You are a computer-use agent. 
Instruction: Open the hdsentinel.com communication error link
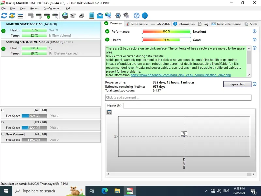[181, 75]
